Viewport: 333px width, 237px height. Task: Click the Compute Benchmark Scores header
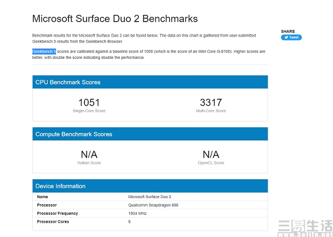click(x=150, y=134)
